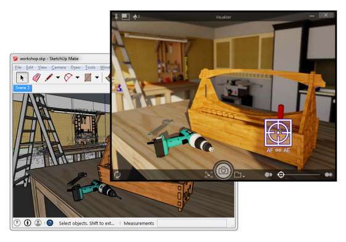Switch to the Scene 3 tab
The height and width of the screenshot is (242, 346).
click(x=22, y=88)
